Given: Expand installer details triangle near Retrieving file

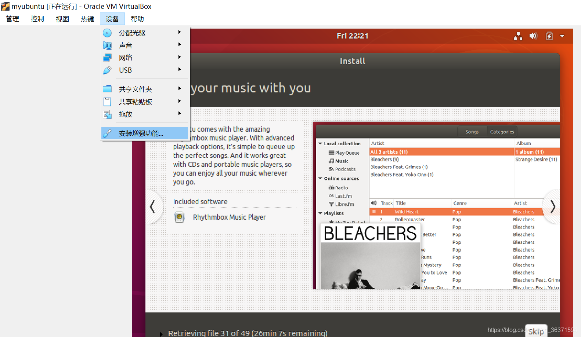Looking at the screenshot, I should tap(161, 334).
